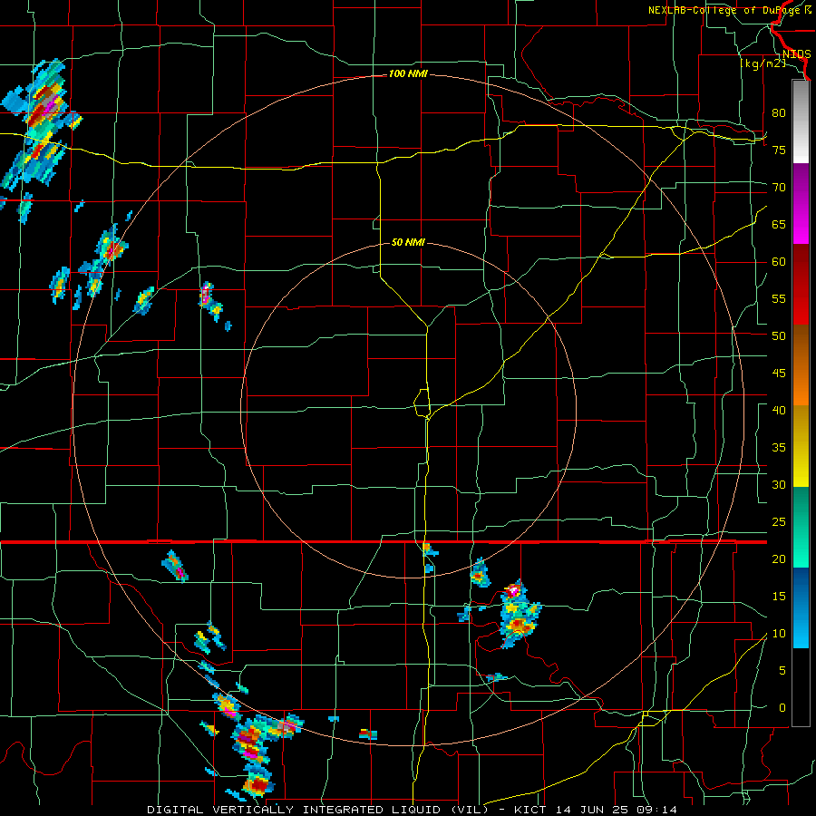The width and height of the screenshot is (816, 816).
Task: Click the 10 value on the VIL scale
Action: [x=779, y=634]
